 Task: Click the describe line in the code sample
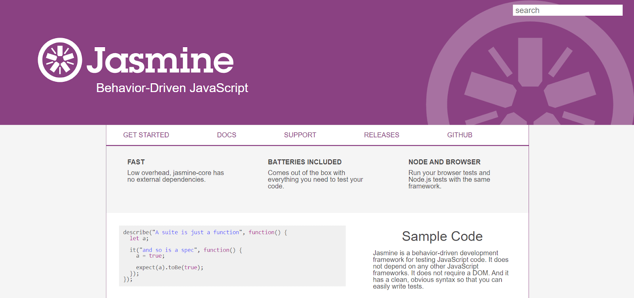[x=205, y=232]
